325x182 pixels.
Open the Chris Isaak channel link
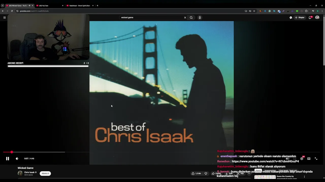[x=29, y=172]
